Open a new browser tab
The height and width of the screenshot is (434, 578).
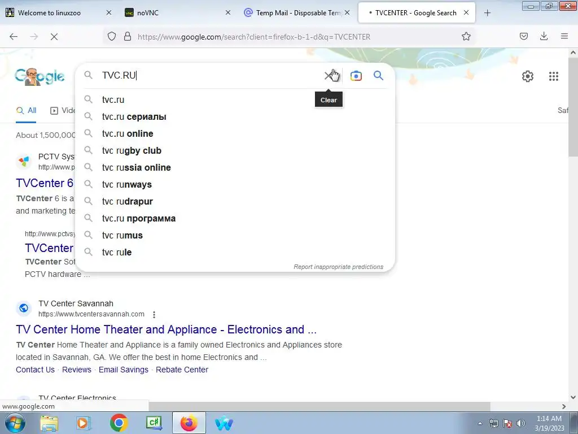coord(487,13)
